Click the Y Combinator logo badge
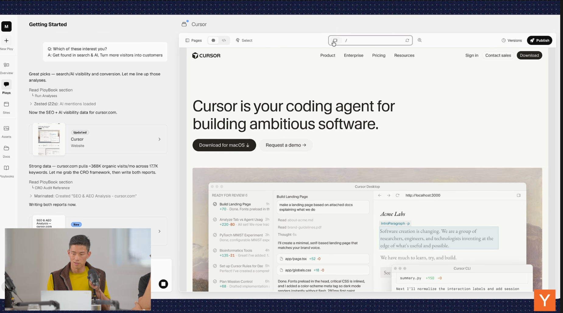This screenshot has width=563, height=313. point(544,300)
